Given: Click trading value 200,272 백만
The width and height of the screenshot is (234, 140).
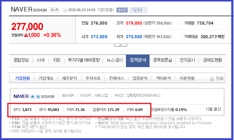Looking at the screenshot, I should [x=213, y=37].
